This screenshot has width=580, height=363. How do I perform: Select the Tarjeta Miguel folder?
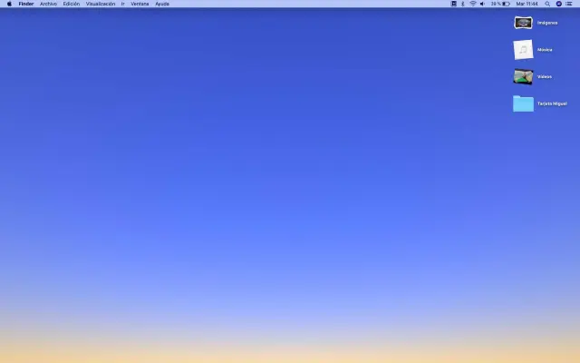(x=523, y=103)
